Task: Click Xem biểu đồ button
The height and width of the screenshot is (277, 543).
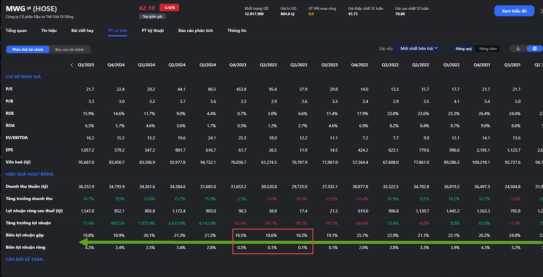Action: [514, 11]
